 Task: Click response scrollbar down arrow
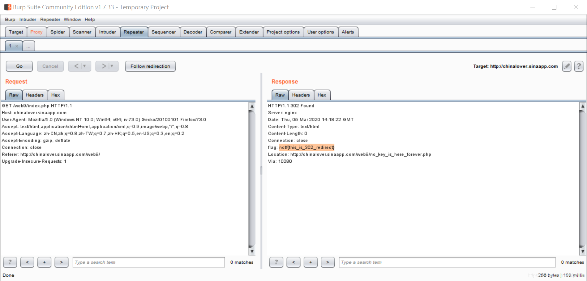click(x=583, y=251)
